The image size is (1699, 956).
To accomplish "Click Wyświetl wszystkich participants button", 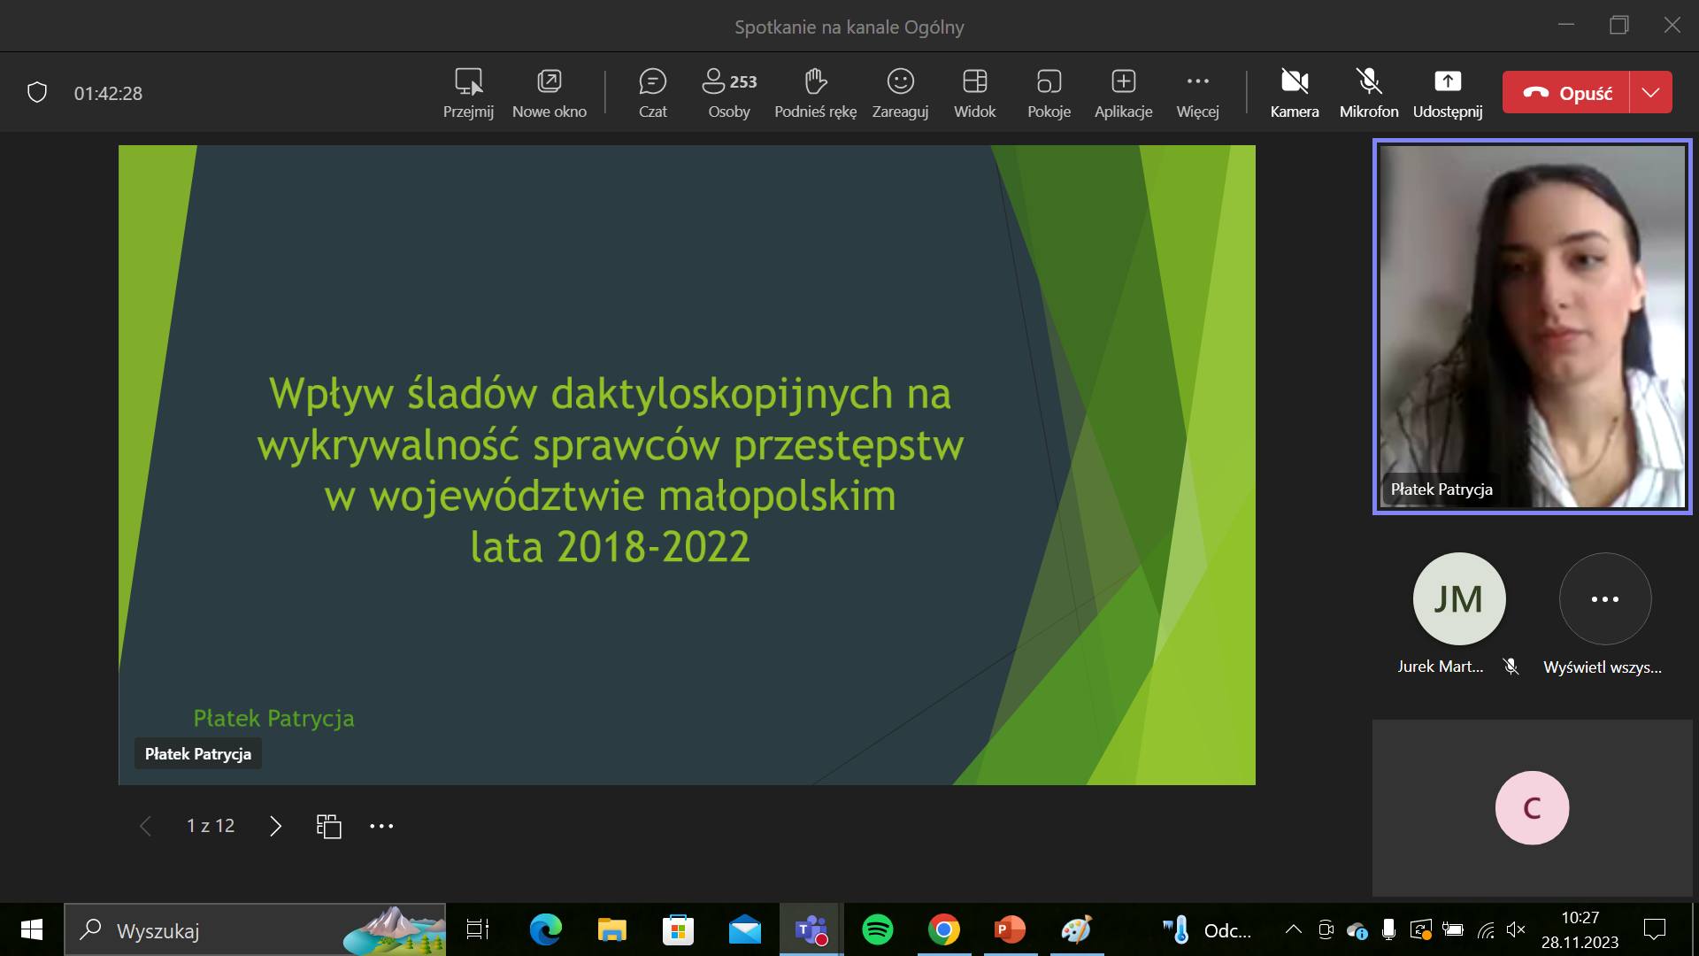I will (x=1604, y=599).
